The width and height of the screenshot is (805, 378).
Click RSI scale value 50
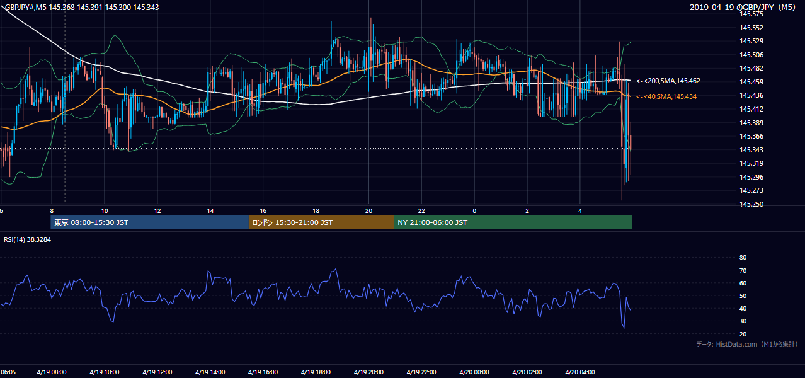pyautogui.click(x=743, y=295)
